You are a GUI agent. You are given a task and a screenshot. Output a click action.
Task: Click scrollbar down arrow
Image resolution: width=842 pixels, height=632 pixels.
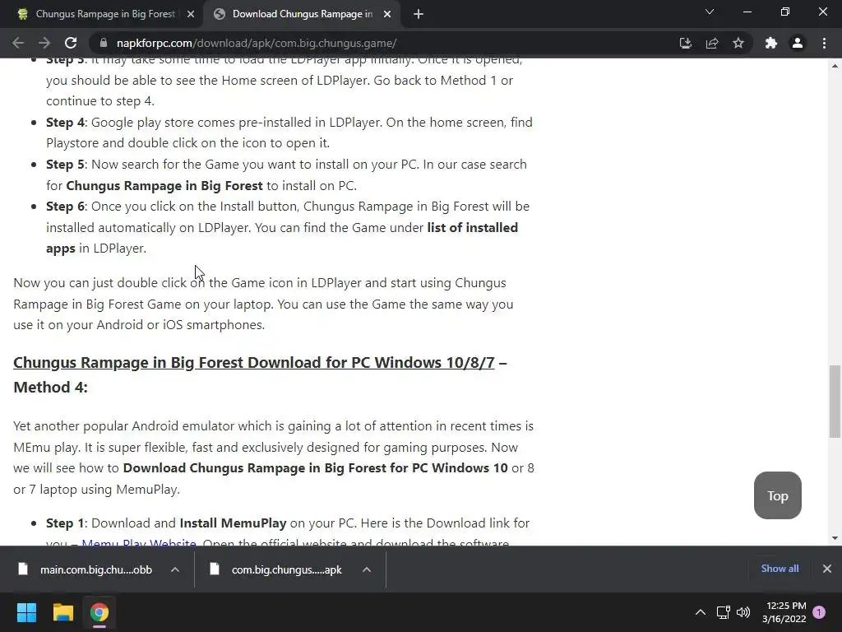[835, 538]
